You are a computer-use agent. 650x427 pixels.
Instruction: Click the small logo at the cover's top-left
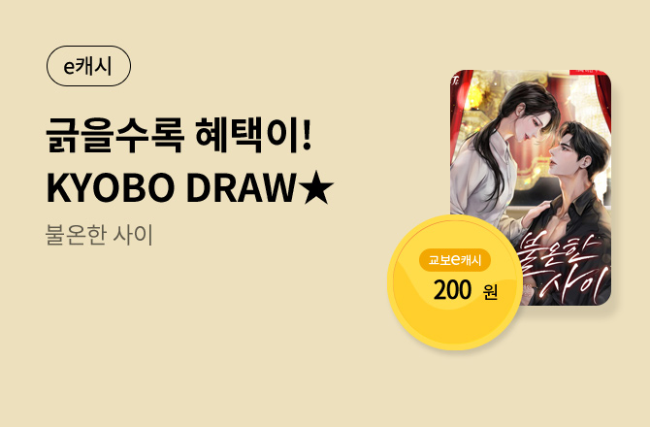coord(457,79)
